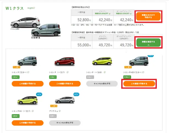The image size is (169, 133).
Task: Select the red シエンタ(~'22.7) car thumbnail
Action: [64, 61]
